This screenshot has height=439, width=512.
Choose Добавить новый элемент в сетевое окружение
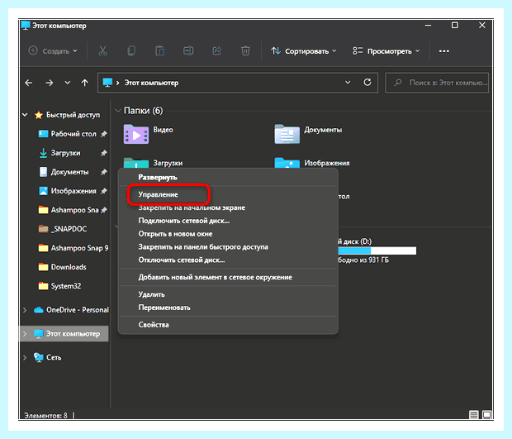tap(228, 277)
